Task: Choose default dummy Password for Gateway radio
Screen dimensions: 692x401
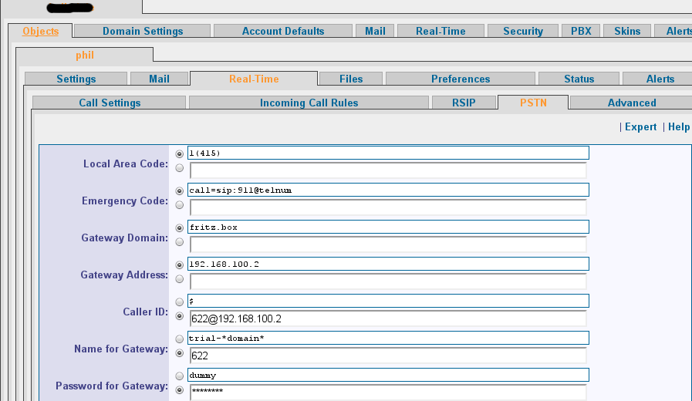Action: pyautogui.click(x=179, y=376)
